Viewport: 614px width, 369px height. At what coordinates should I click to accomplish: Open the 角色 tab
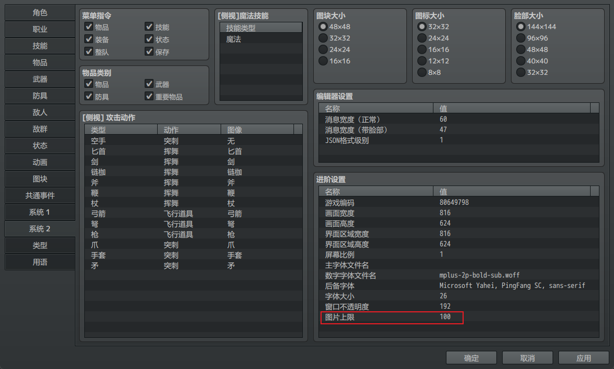(40, 13)
